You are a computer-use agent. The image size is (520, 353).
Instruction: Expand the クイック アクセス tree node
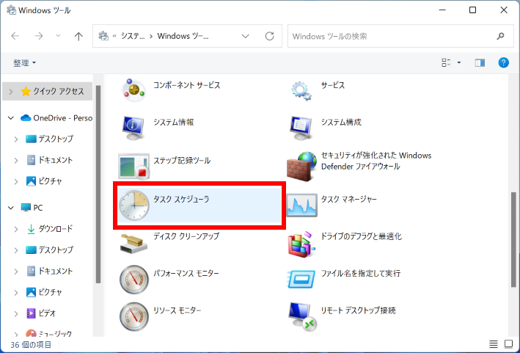coord(10,91)
